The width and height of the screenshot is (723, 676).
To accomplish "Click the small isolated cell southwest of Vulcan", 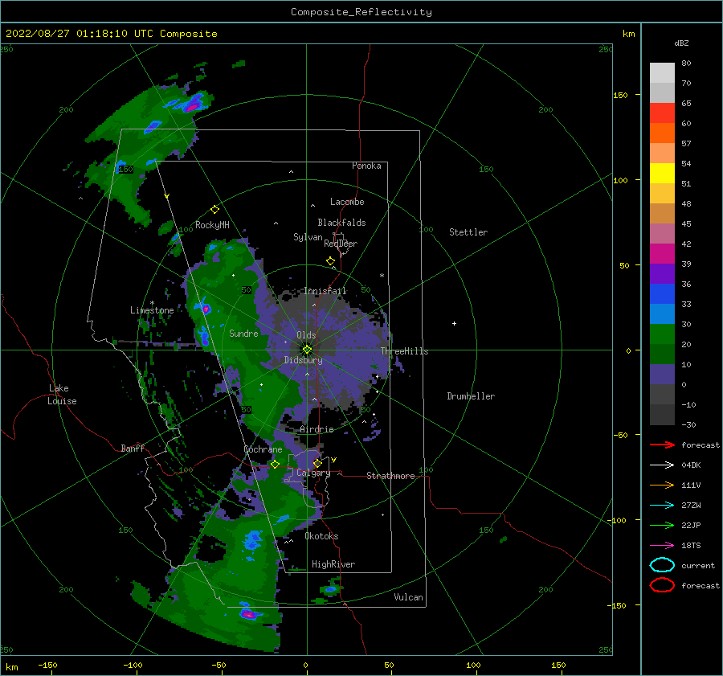I will point(331,589).
